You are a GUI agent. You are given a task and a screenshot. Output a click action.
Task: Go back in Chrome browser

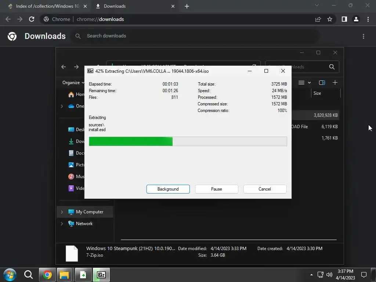[x=8, y=19]
